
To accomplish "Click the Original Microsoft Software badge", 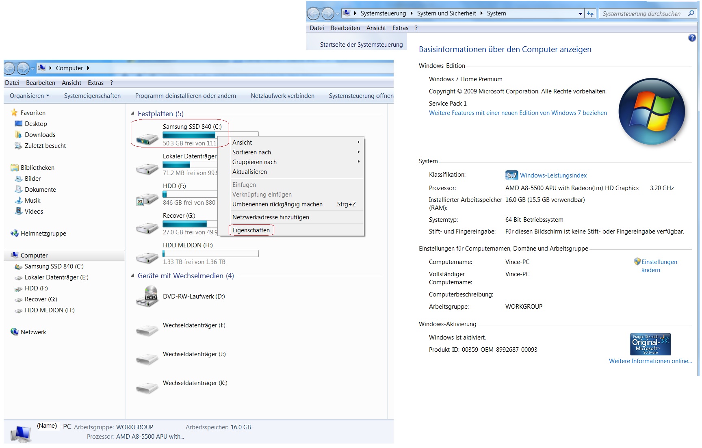I will click(x=650, y=344).
